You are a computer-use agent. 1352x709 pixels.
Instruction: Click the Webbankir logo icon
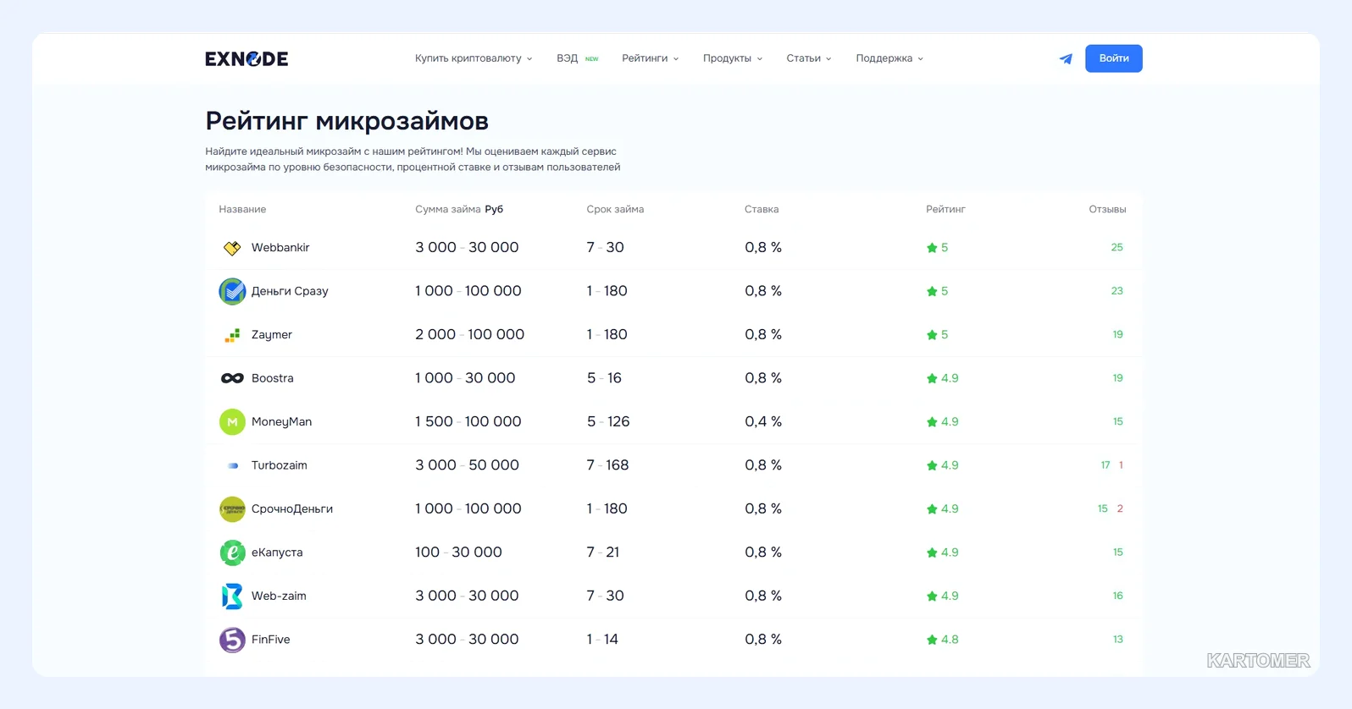232,248
